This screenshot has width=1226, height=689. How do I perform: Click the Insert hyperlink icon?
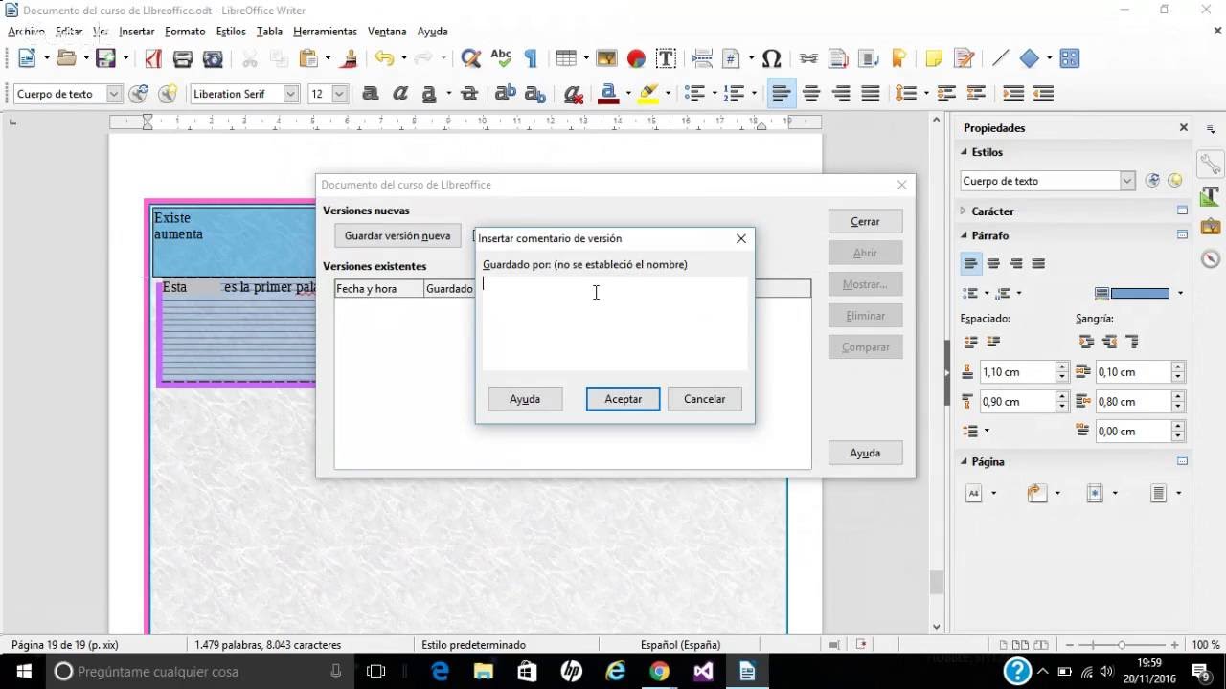808,58
